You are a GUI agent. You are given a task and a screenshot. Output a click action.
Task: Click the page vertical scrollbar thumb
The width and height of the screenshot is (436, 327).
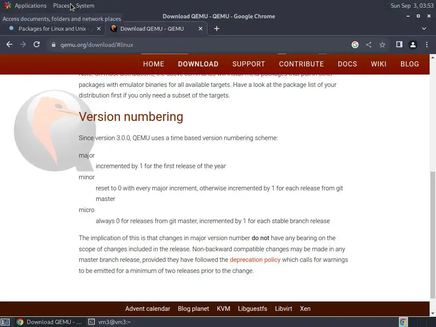point(433,234)
